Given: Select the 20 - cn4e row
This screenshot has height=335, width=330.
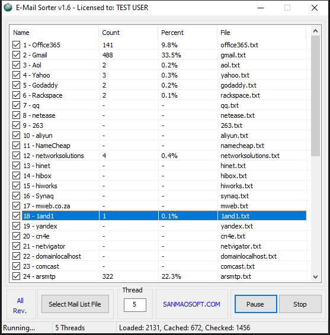Looking at the screenshot, I should point(158,236).
